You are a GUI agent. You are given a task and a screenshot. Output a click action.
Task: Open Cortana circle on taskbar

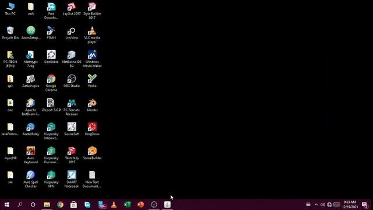[x=33, y=205]
